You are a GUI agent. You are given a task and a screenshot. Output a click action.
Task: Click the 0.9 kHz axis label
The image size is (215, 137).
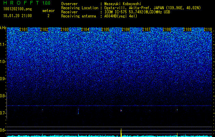[3, 79]
